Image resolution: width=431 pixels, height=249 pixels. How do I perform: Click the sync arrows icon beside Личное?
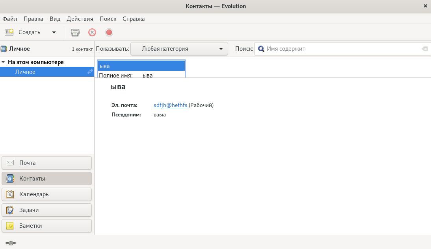coord(90,72)
